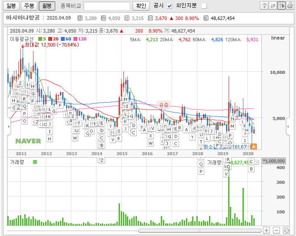This screenshot has width=296, height=236.
Task: Click the green 5-day moving average swatch
Action: click(40, 39)
